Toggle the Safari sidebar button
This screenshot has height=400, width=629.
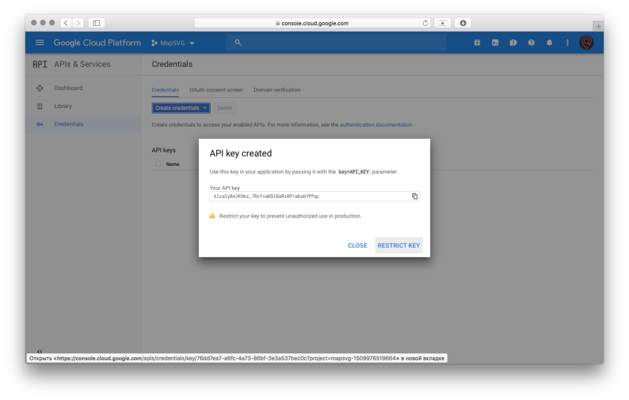click(x=96, y=23)
